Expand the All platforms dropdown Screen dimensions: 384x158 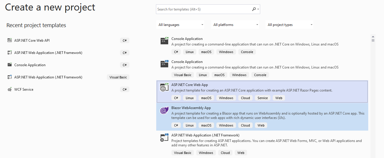point(236,25)
